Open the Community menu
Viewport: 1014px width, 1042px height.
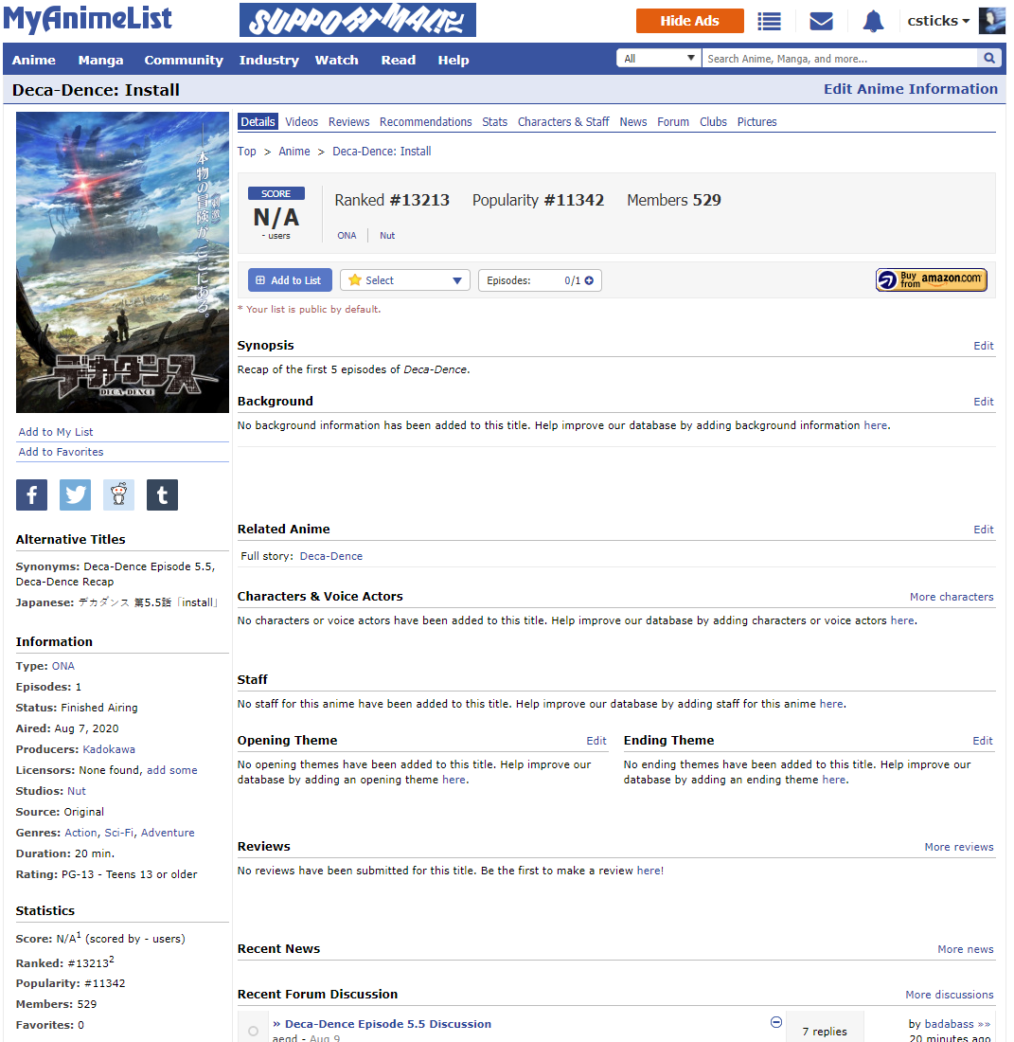pos(184,60)
